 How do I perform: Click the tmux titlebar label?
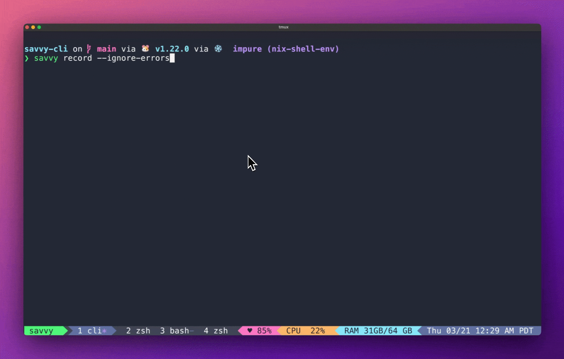click(x=284, y=27)
